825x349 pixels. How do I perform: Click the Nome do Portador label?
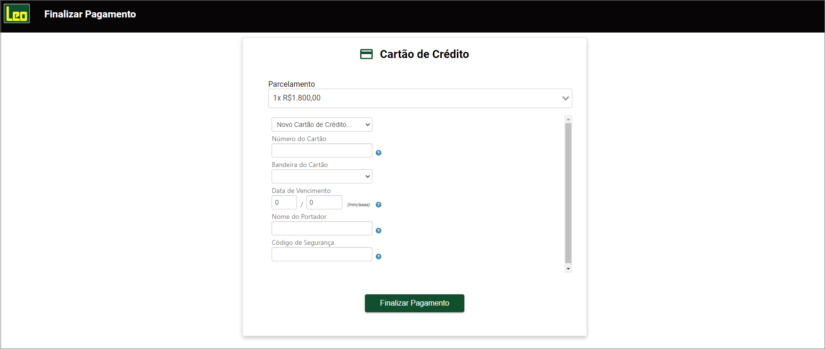tap(299, 216)
